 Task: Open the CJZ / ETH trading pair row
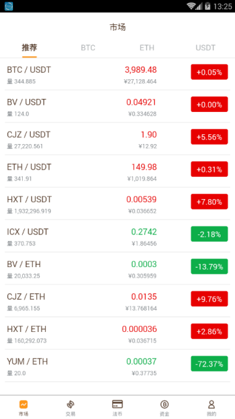tap(117, 301)
